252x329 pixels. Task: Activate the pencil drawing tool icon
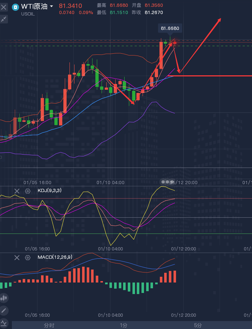click(4, 311)
